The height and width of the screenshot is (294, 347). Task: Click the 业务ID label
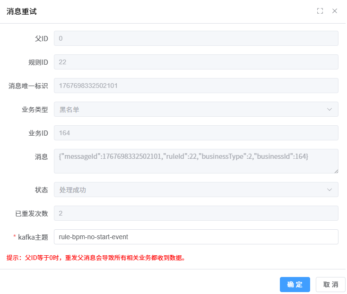point(38,133)
